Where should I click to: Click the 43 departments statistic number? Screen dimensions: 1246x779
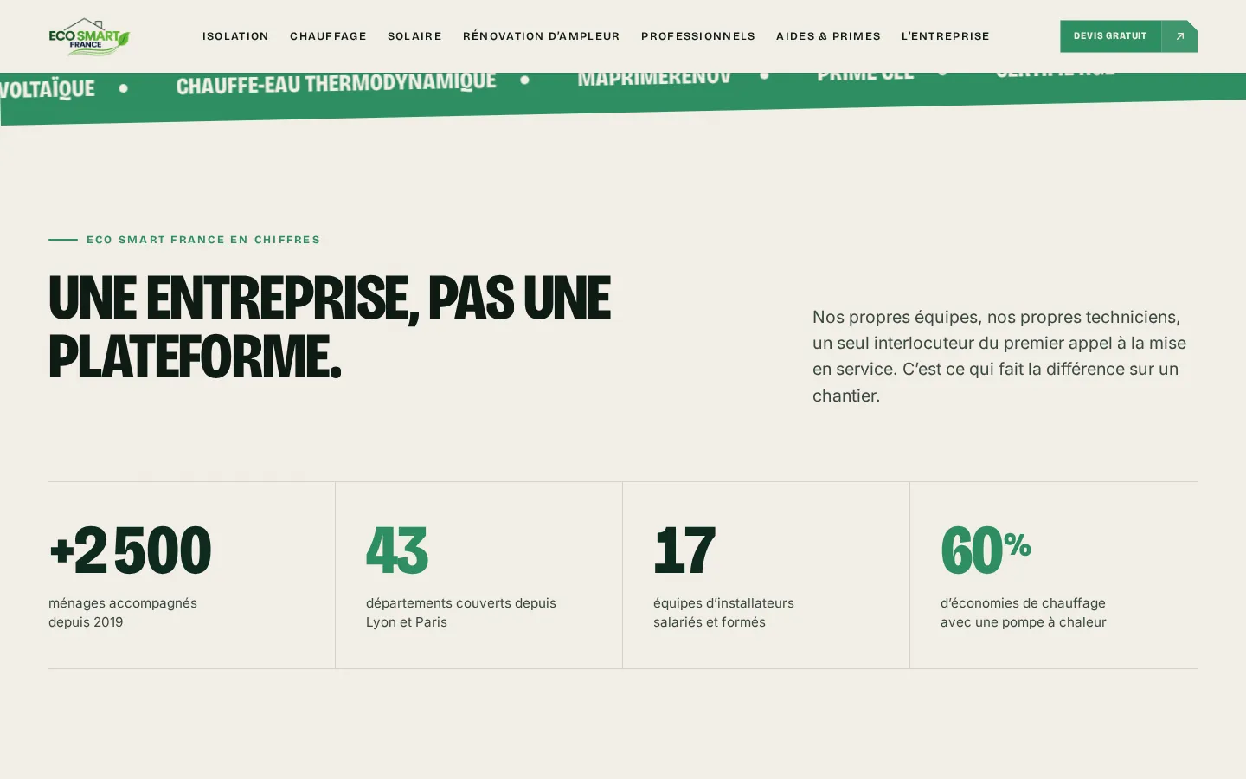pyautogui.click(x=397, y=550)
